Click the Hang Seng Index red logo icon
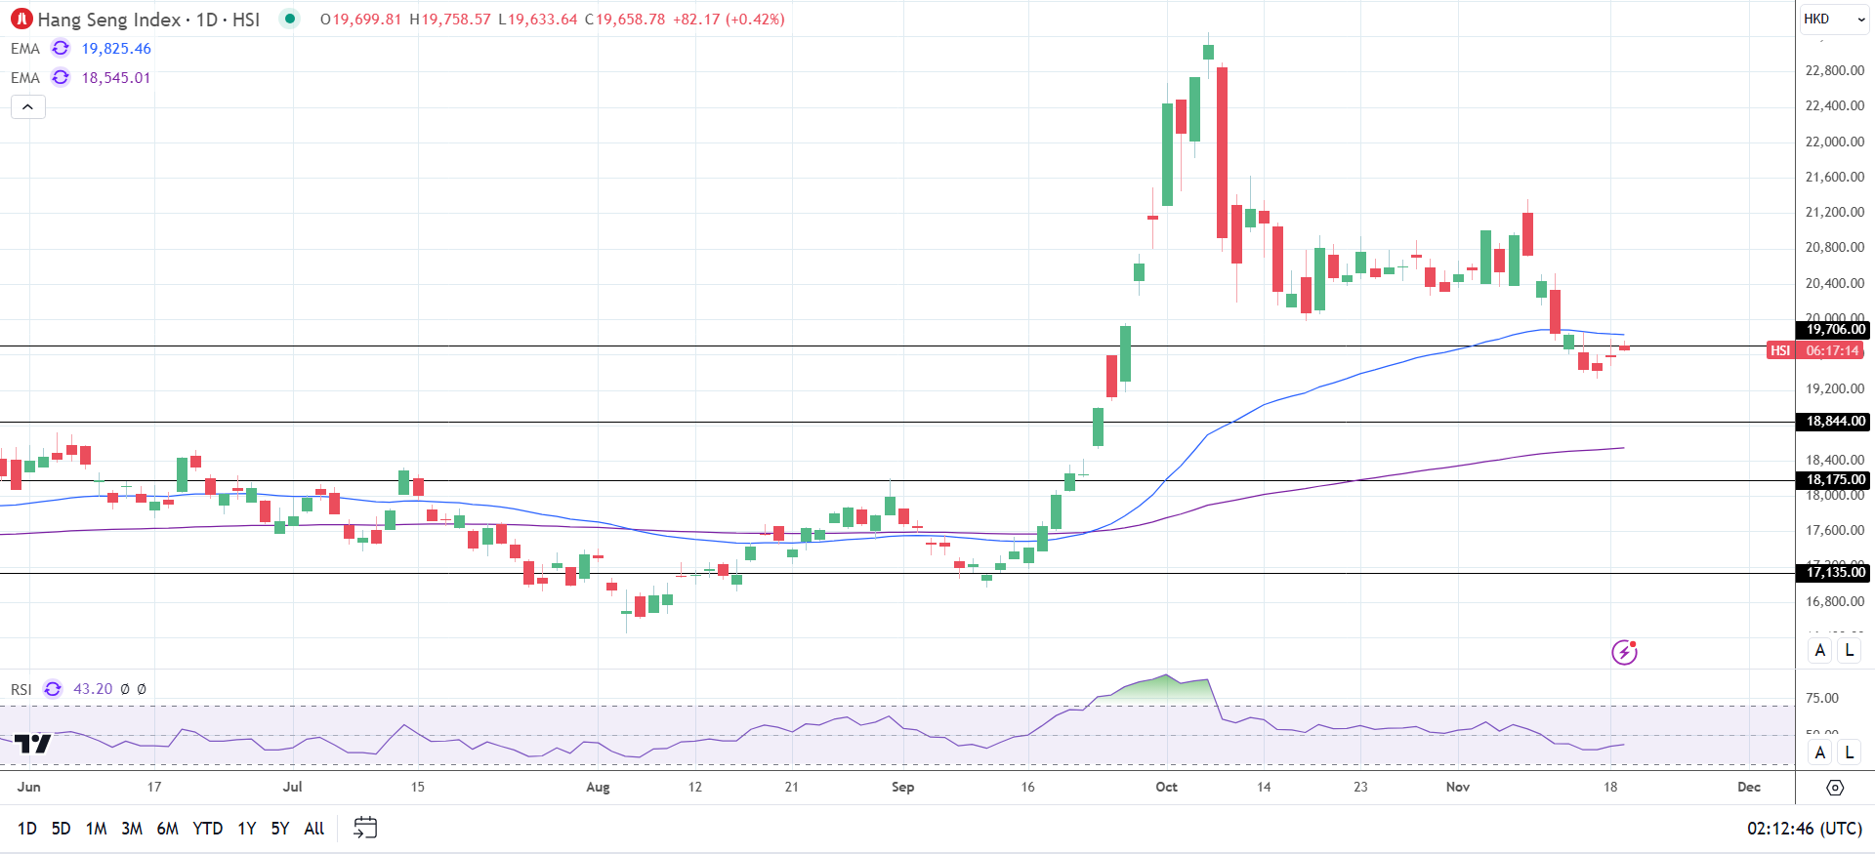 [x=21, y=20]
